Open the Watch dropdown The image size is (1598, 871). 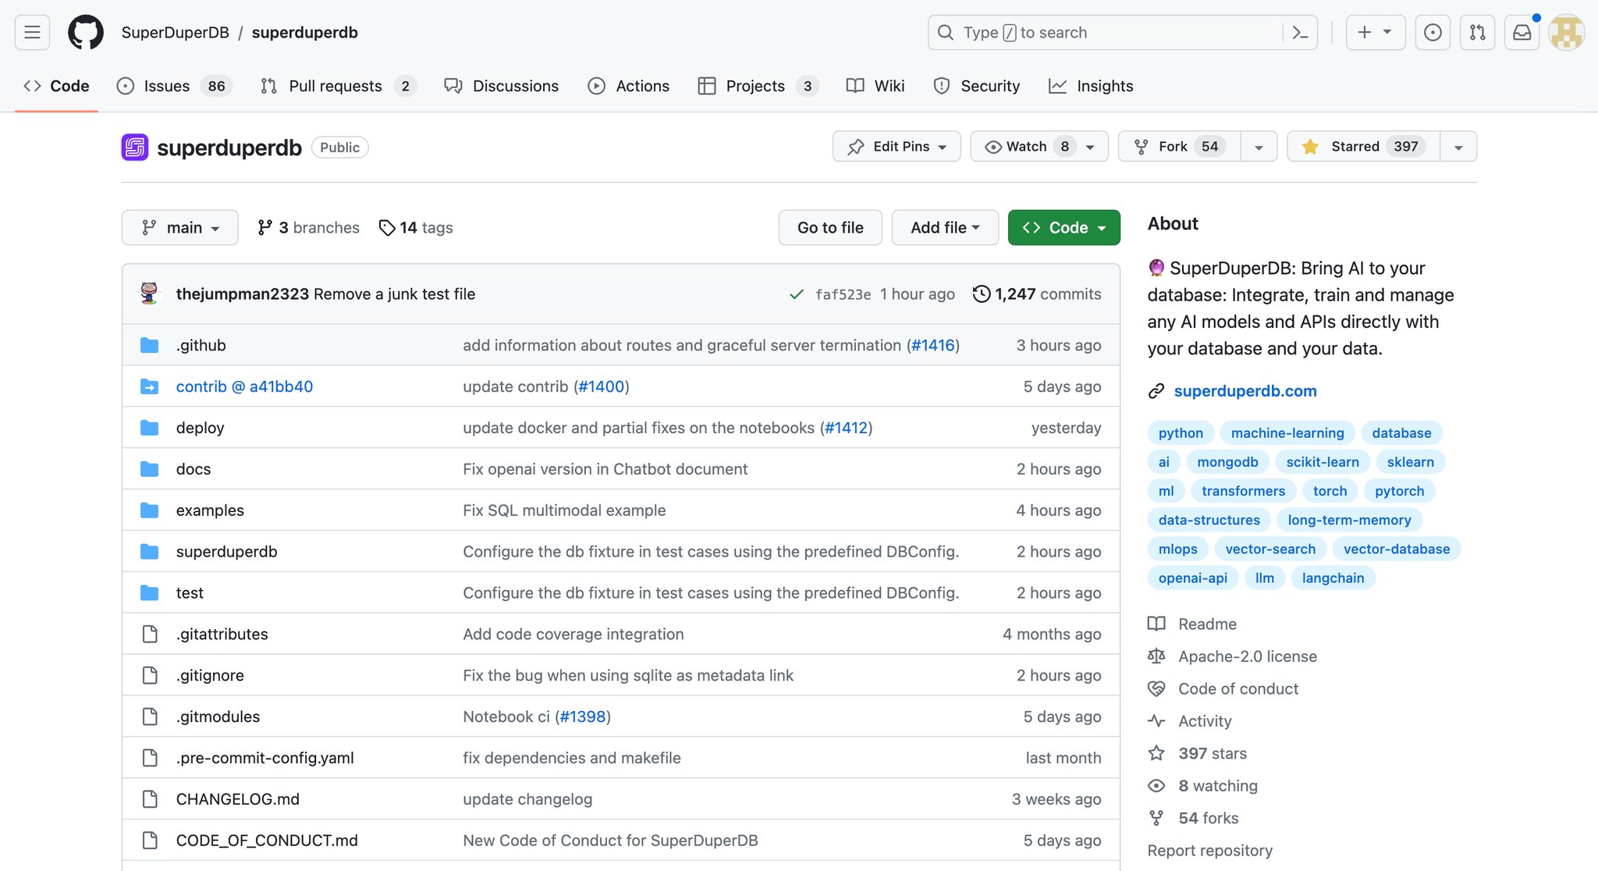[x=1039, y=147]
